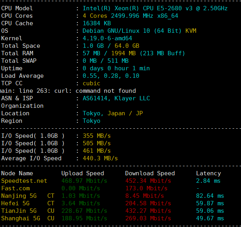241x227 pixels.
Task: Select the Nanjing latency 82.64 ms
Action: click(x=210, y=196)
